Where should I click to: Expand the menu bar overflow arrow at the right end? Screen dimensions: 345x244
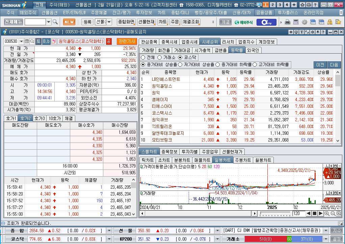(341, 13)
